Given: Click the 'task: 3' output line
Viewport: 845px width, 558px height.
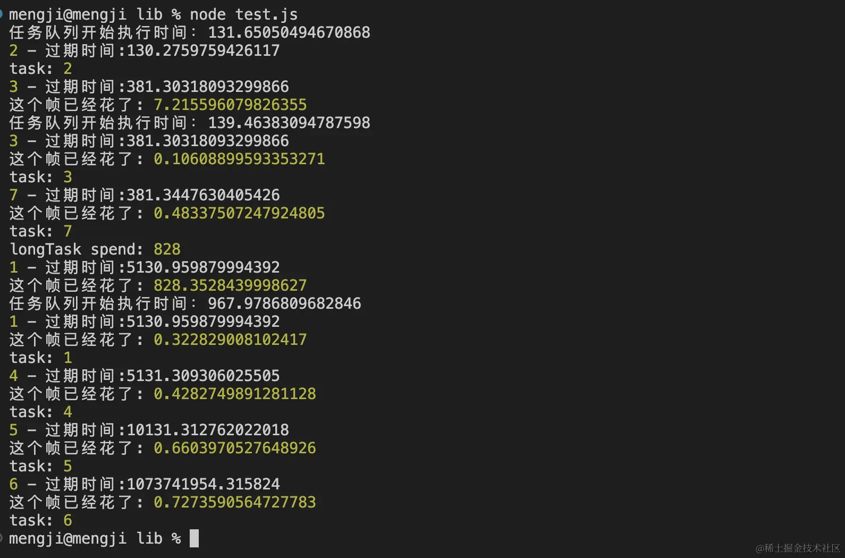Looking at the screenshot, I should pos(40,177).
